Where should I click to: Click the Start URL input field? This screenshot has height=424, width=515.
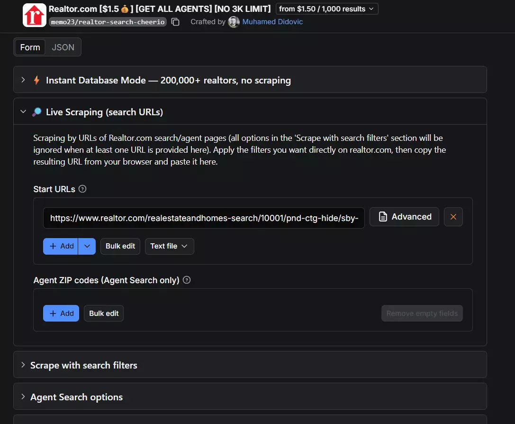tap(204, 218)
